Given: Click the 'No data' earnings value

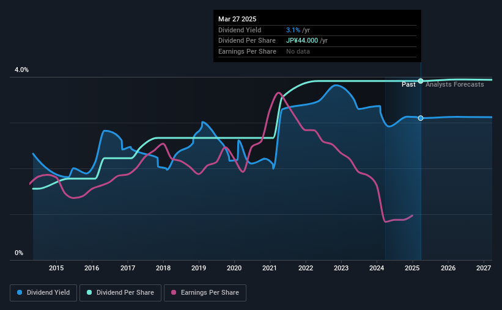Looking at the screenshot, I should point(298,51).
